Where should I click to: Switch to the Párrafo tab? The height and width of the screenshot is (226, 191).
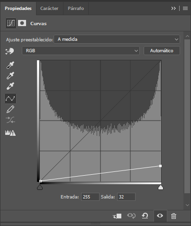[x=76, y=9]
